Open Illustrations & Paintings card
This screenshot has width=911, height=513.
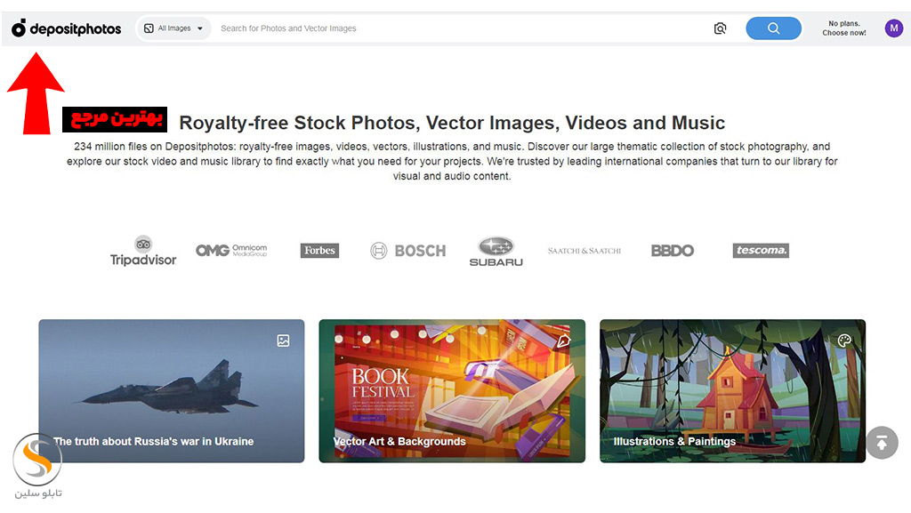(732, 391)
